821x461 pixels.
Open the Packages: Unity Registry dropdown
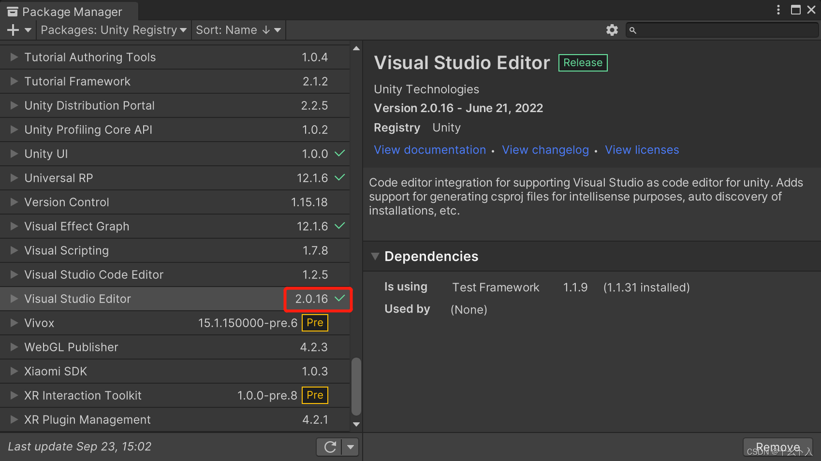[x=114, y=29]
